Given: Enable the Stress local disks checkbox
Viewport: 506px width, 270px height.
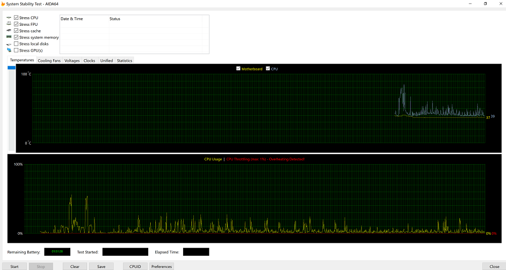Looking at the screenshot, I should (16, 44).
